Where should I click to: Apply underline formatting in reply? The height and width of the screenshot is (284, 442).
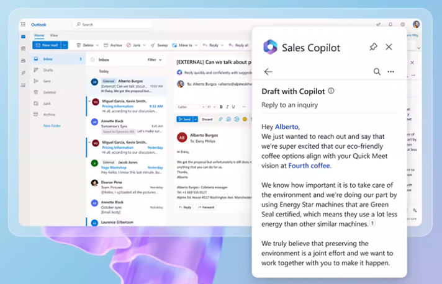coord(233,107)
